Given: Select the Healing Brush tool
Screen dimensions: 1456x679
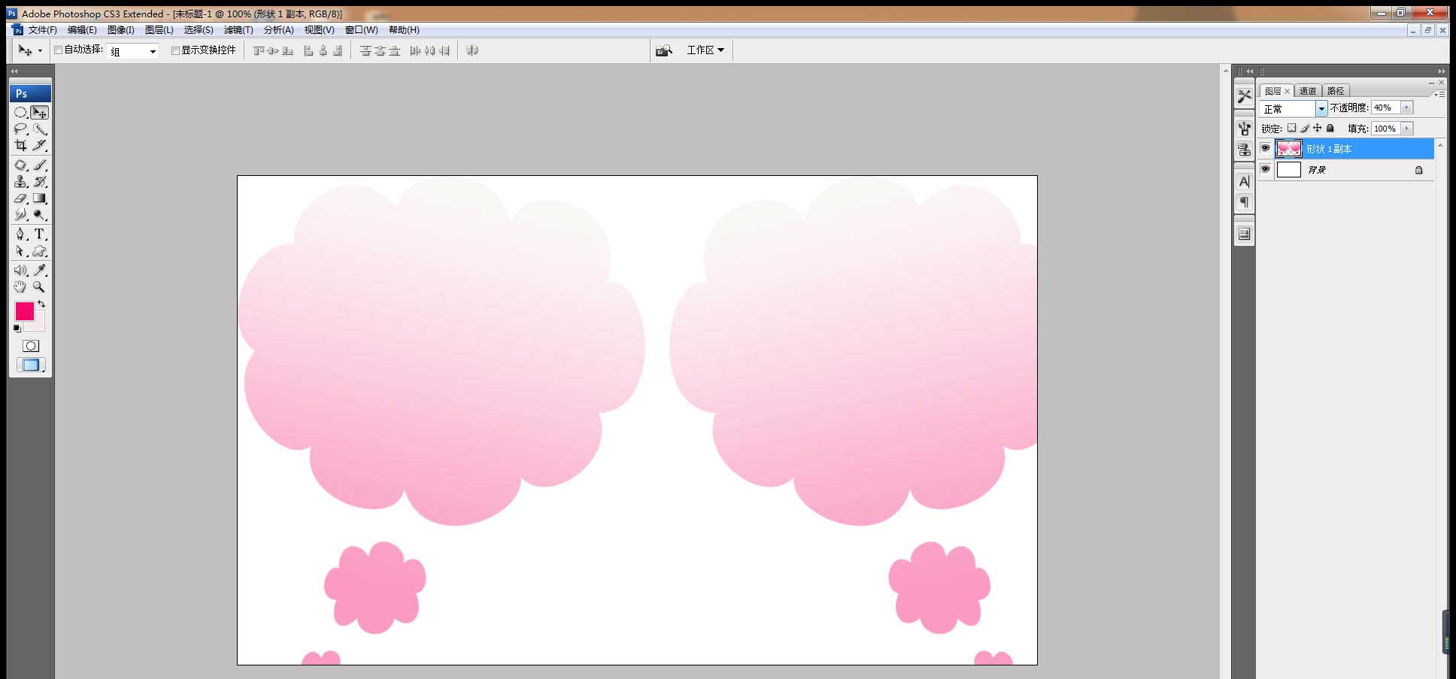Looking at the screenshot, I should (21, 165).
